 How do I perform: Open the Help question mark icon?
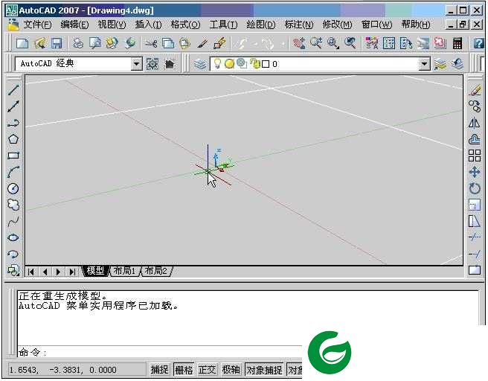click(x=478, y=44)
